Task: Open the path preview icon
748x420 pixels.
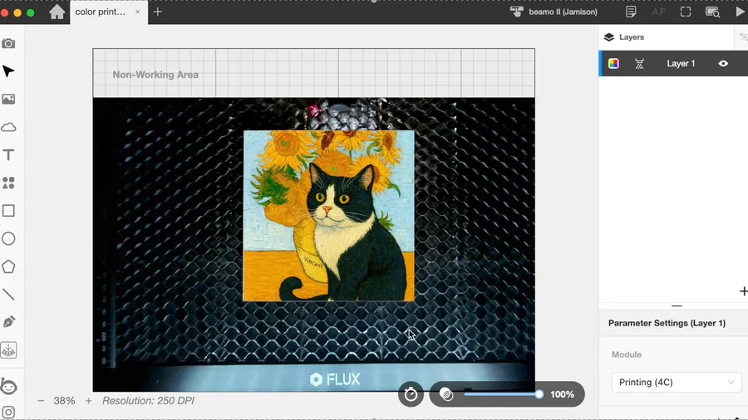Action: point(713,12)
